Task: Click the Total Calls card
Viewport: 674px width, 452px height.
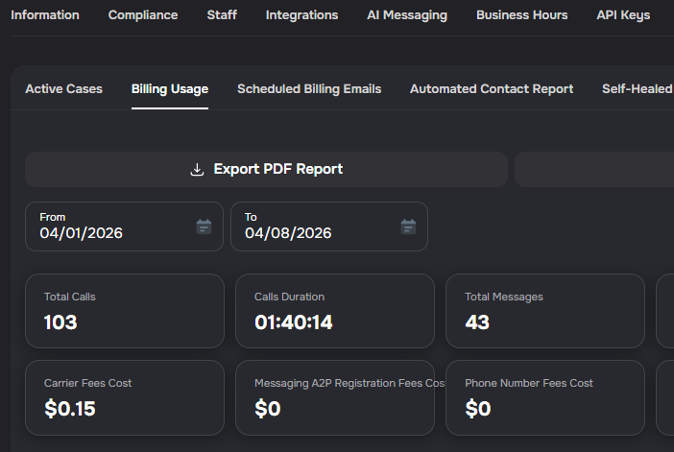Action: click(x=124, y=311)
